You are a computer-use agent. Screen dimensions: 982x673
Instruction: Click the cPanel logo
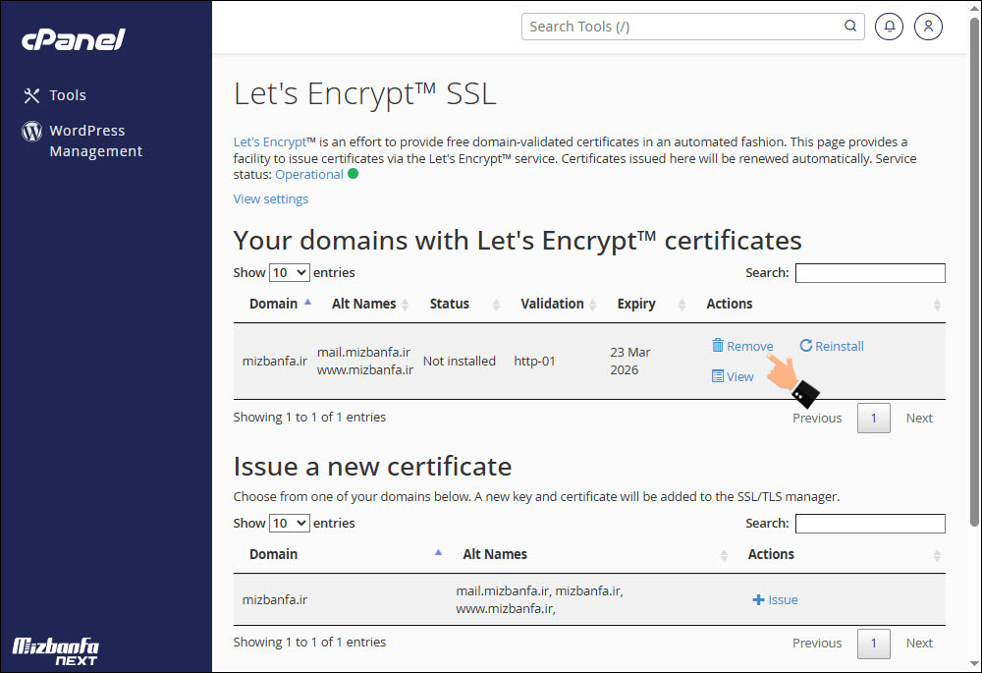pos(72,40)
